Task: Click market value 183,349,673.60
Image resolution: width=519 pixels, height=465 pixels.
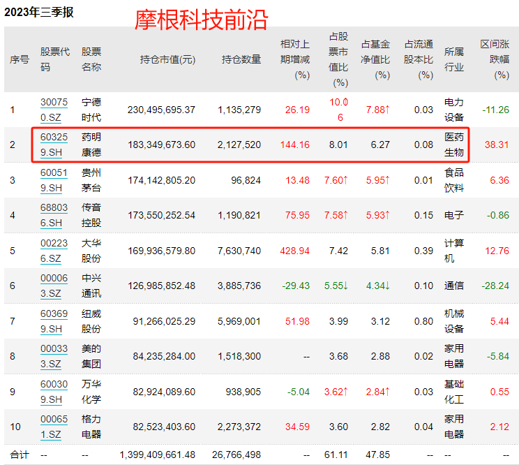Action: point(162,145)
